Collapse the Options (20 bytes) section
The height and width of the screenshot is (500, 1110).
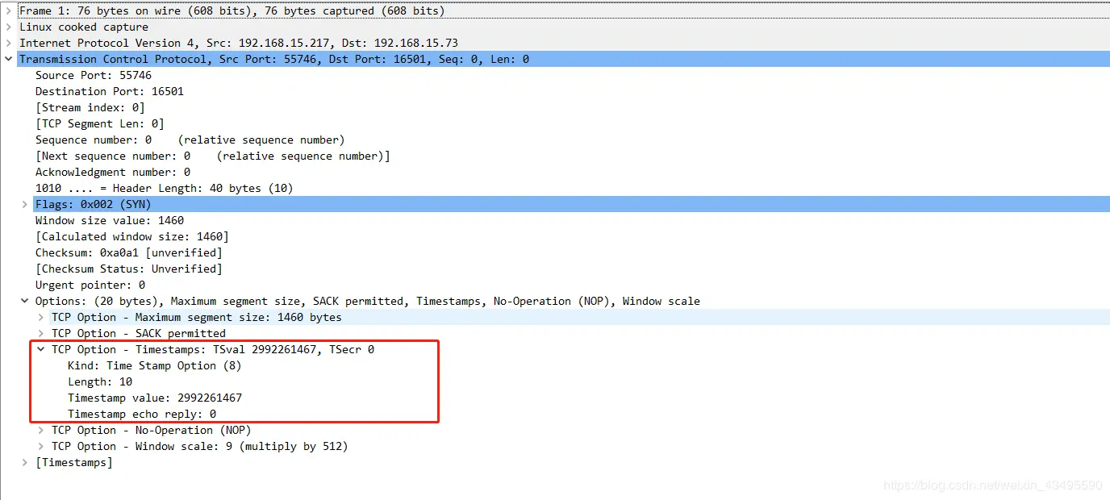click(25, 301)
